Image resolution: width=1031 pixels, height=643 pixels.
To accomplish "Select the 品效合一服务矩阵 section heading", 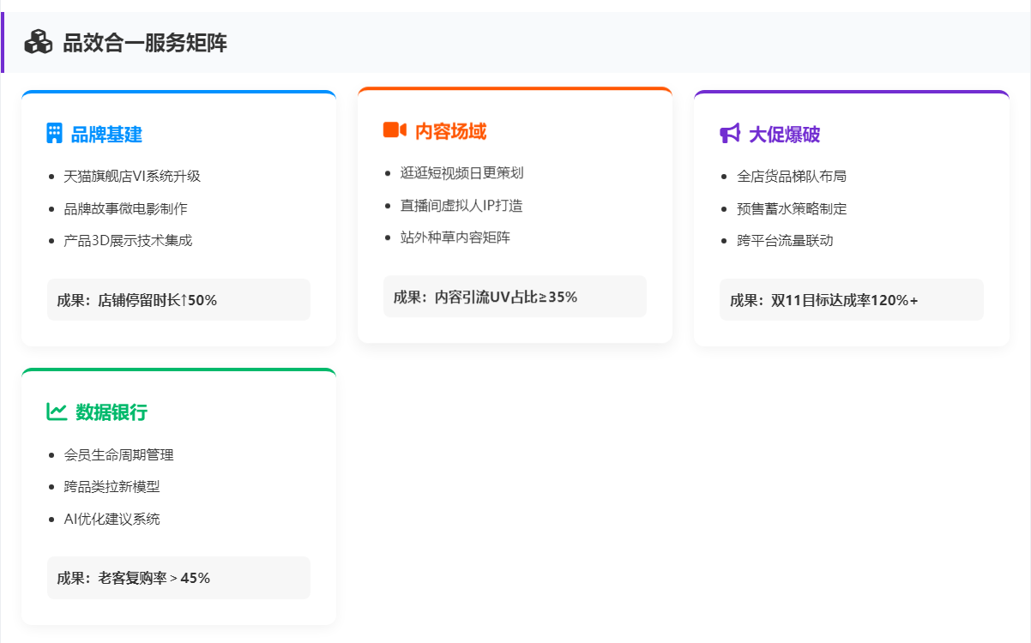I will 145,43.
